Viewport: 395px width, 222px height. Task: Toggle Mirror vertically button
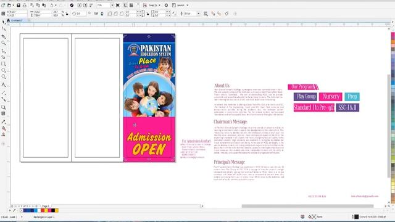click(102, 14)
